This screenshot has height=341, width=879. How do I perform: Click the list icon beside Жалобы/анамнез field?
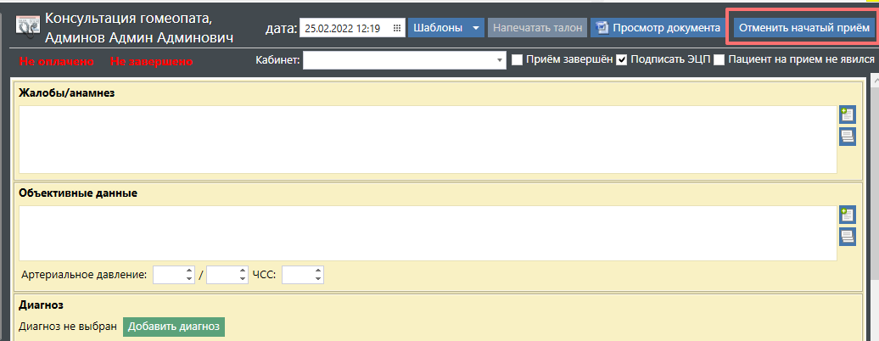(847, 137)
